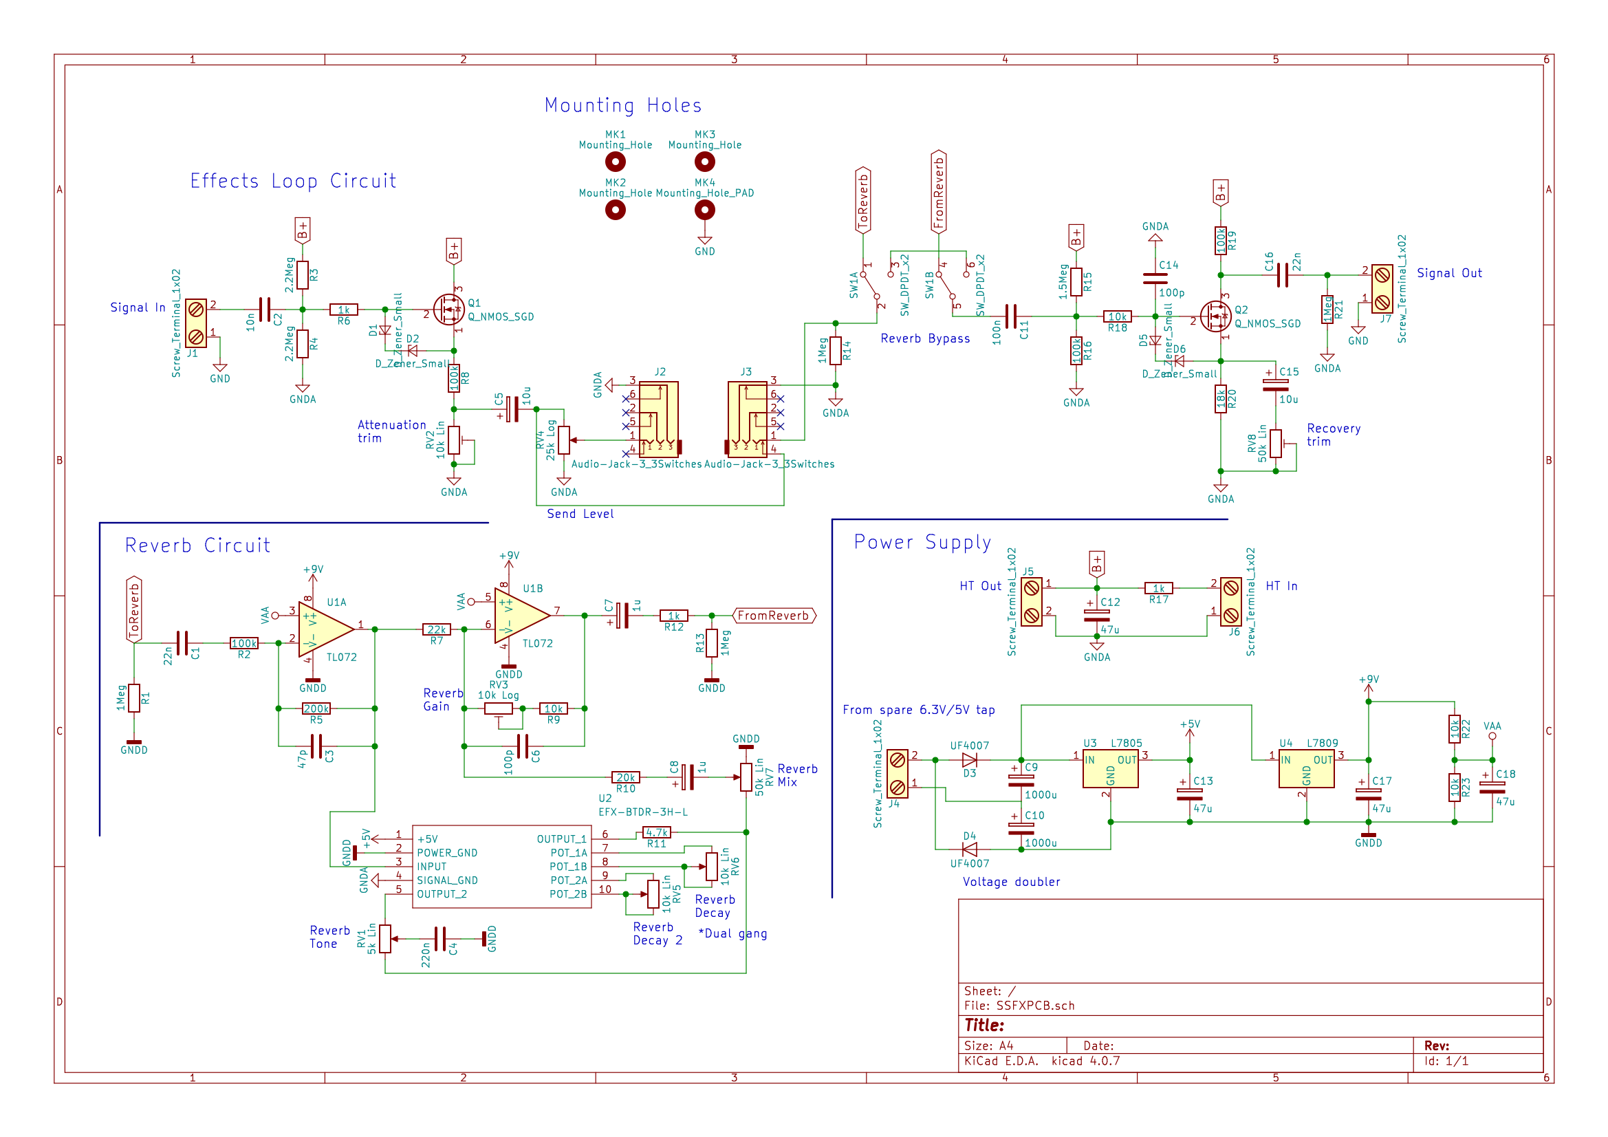Click the "Signal Out" label
This screenshot has height=1137, width=1608.
1450,273
